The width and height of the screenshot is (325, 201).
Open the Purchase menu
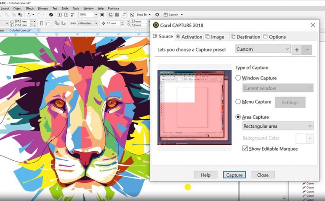(114, 9)
